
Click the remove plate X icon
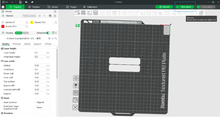pos(75,107)
